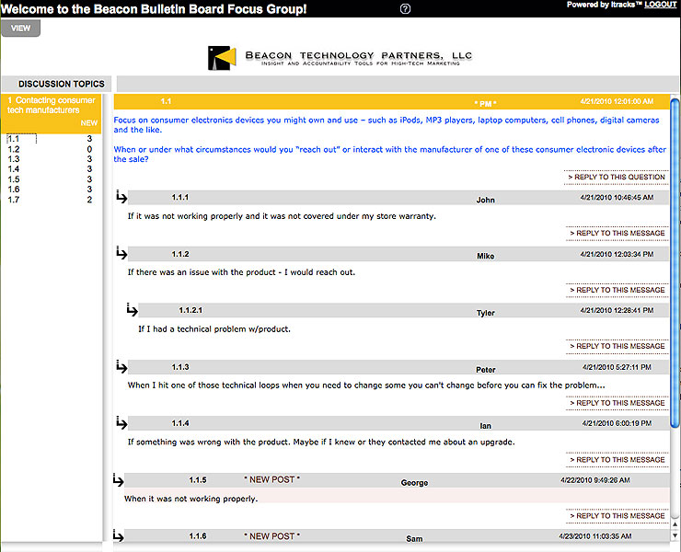
Task: Select subtopic 1.2 in topics list
Action: (x=14, y=149)
